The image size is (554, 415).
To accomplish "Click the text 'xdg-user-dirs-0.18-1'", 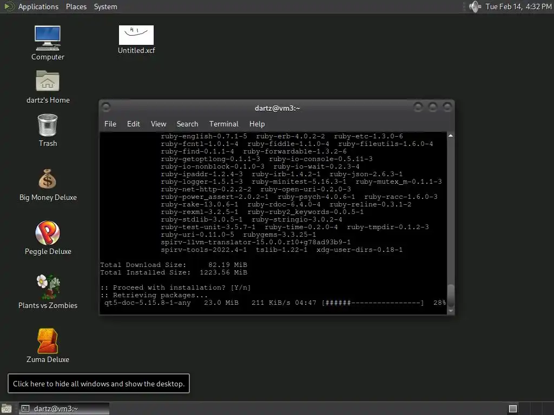I will [x=359, y=250].
